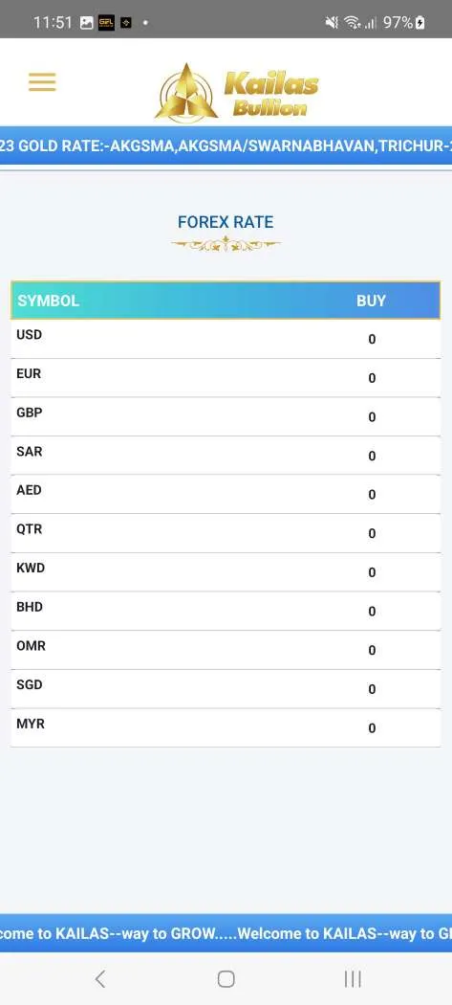The image size is (452, 1005).
Task: Tap the Wi-Fi status icon
Action: (352, 22)
